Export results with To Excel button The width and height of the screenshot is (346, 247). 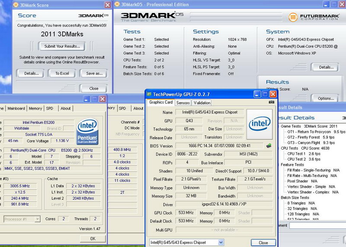(62, 73)
